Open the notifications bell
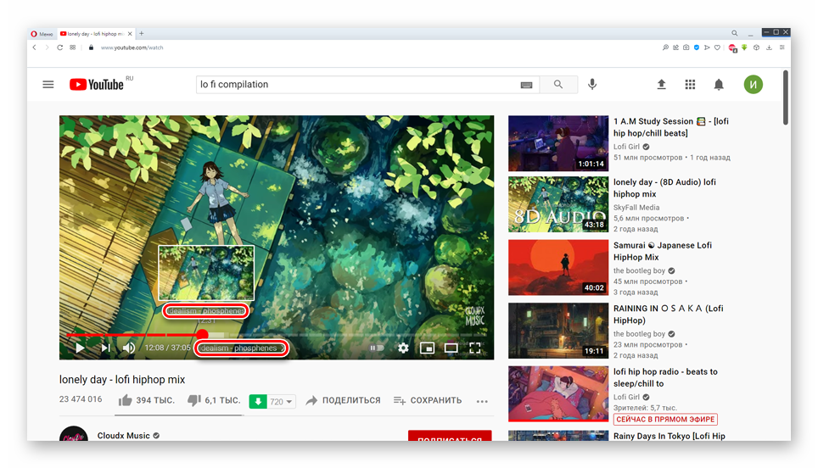Image resolution: width=818 pixels, height=468 pixels. pos(719,85)
